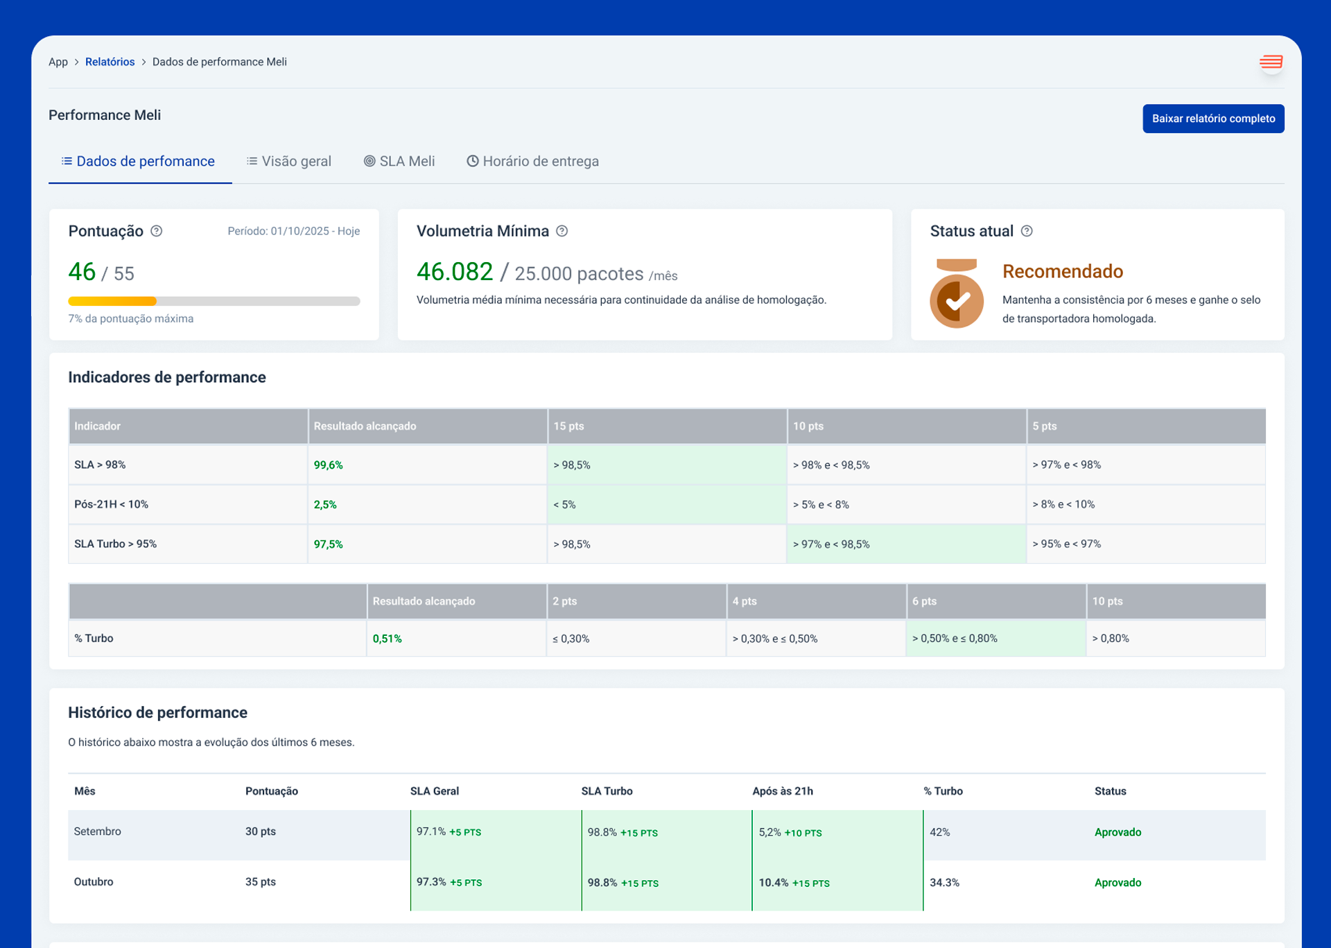Click the 2,5% result value
This screenshot has height=948, width=1331.
pyautogui.click(x=325, y=504)
